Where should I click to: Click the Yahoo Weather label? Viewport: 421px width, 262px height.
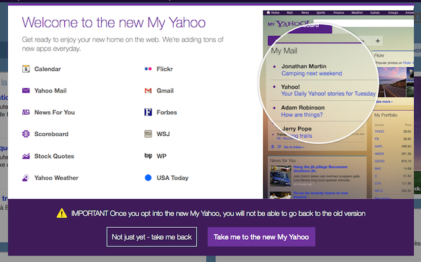(57, 178)
